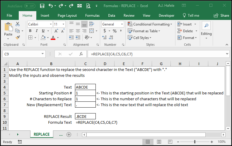Image resolution: width=232 pixels, height=146 pixels.
Task: Open the Page Layout tab
Action: pos(67,16)
